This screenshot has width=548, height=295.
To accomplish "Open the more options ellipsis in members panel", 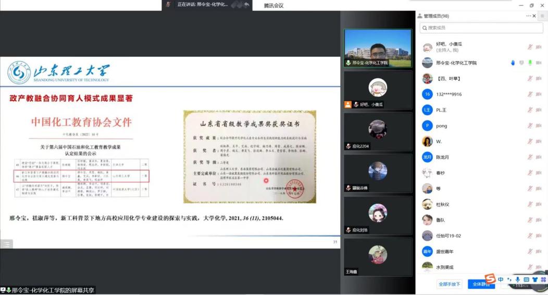I will pyautogui.click(x=528, y=16).
